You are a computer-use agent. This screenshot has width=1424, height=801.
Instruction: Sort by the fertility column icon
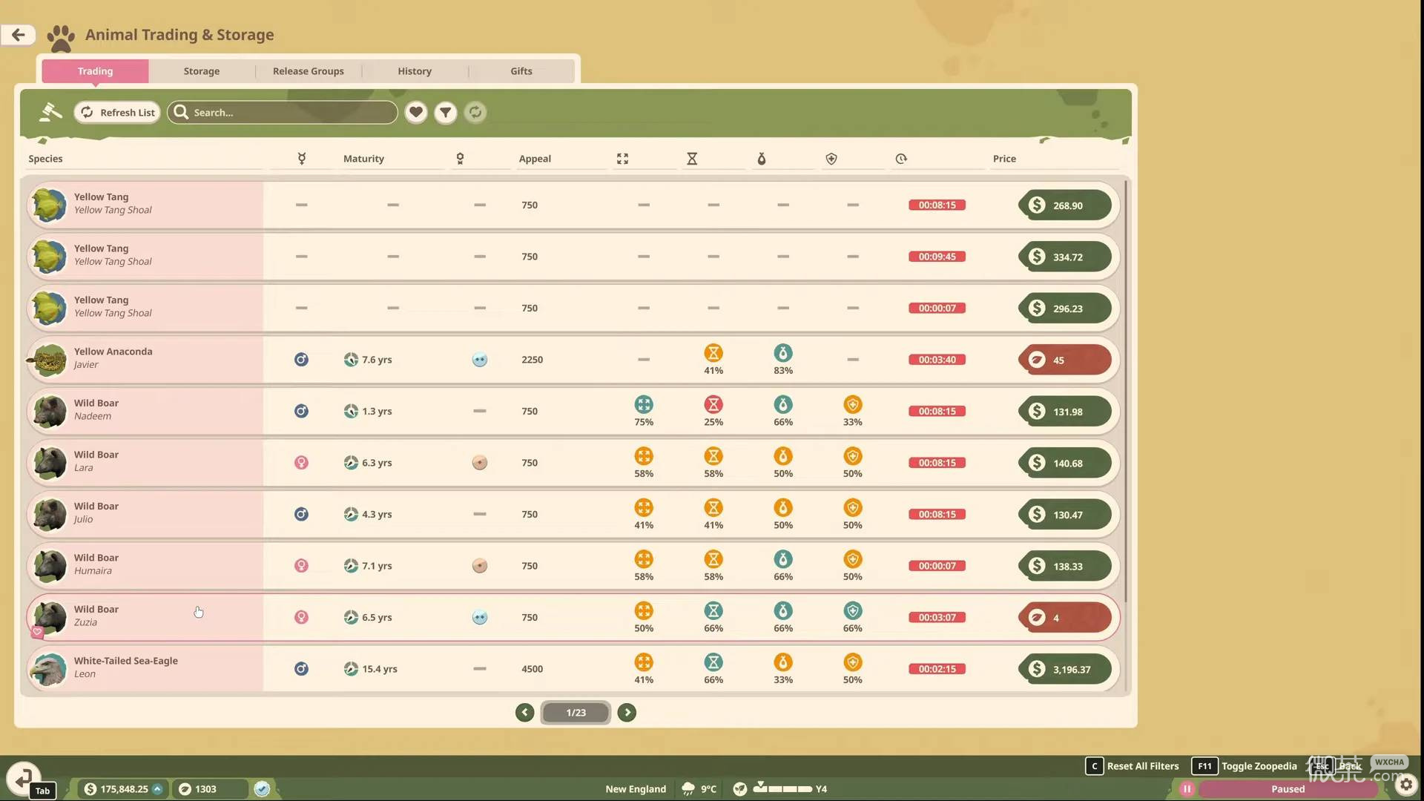(460, 158)
